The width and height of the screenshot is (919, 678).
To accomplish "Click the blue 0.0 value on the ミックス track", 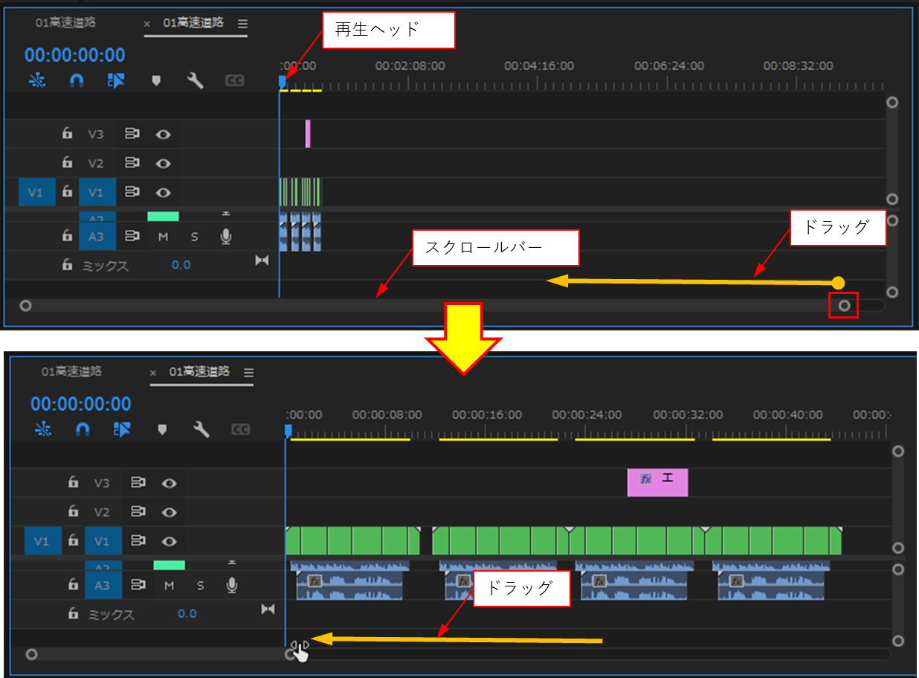I will [181, 265].
